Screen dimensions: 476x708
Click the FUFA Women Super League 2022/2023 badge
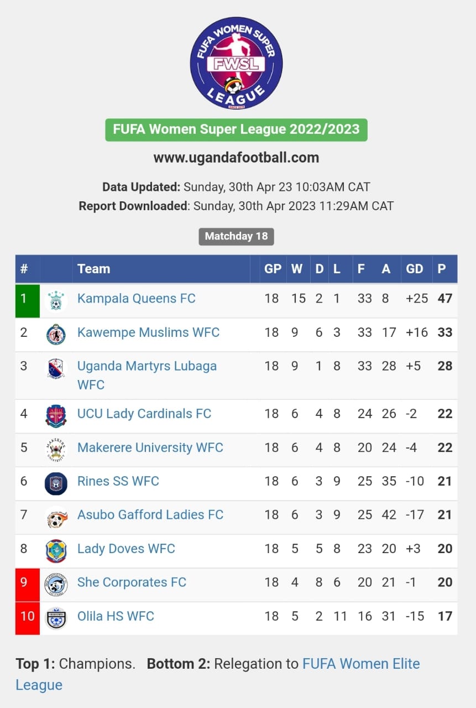pos(236,130)
